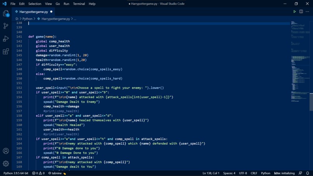Click 'global user_health' line
Viewport: 313px width, 176px height.
pos(53,46)
